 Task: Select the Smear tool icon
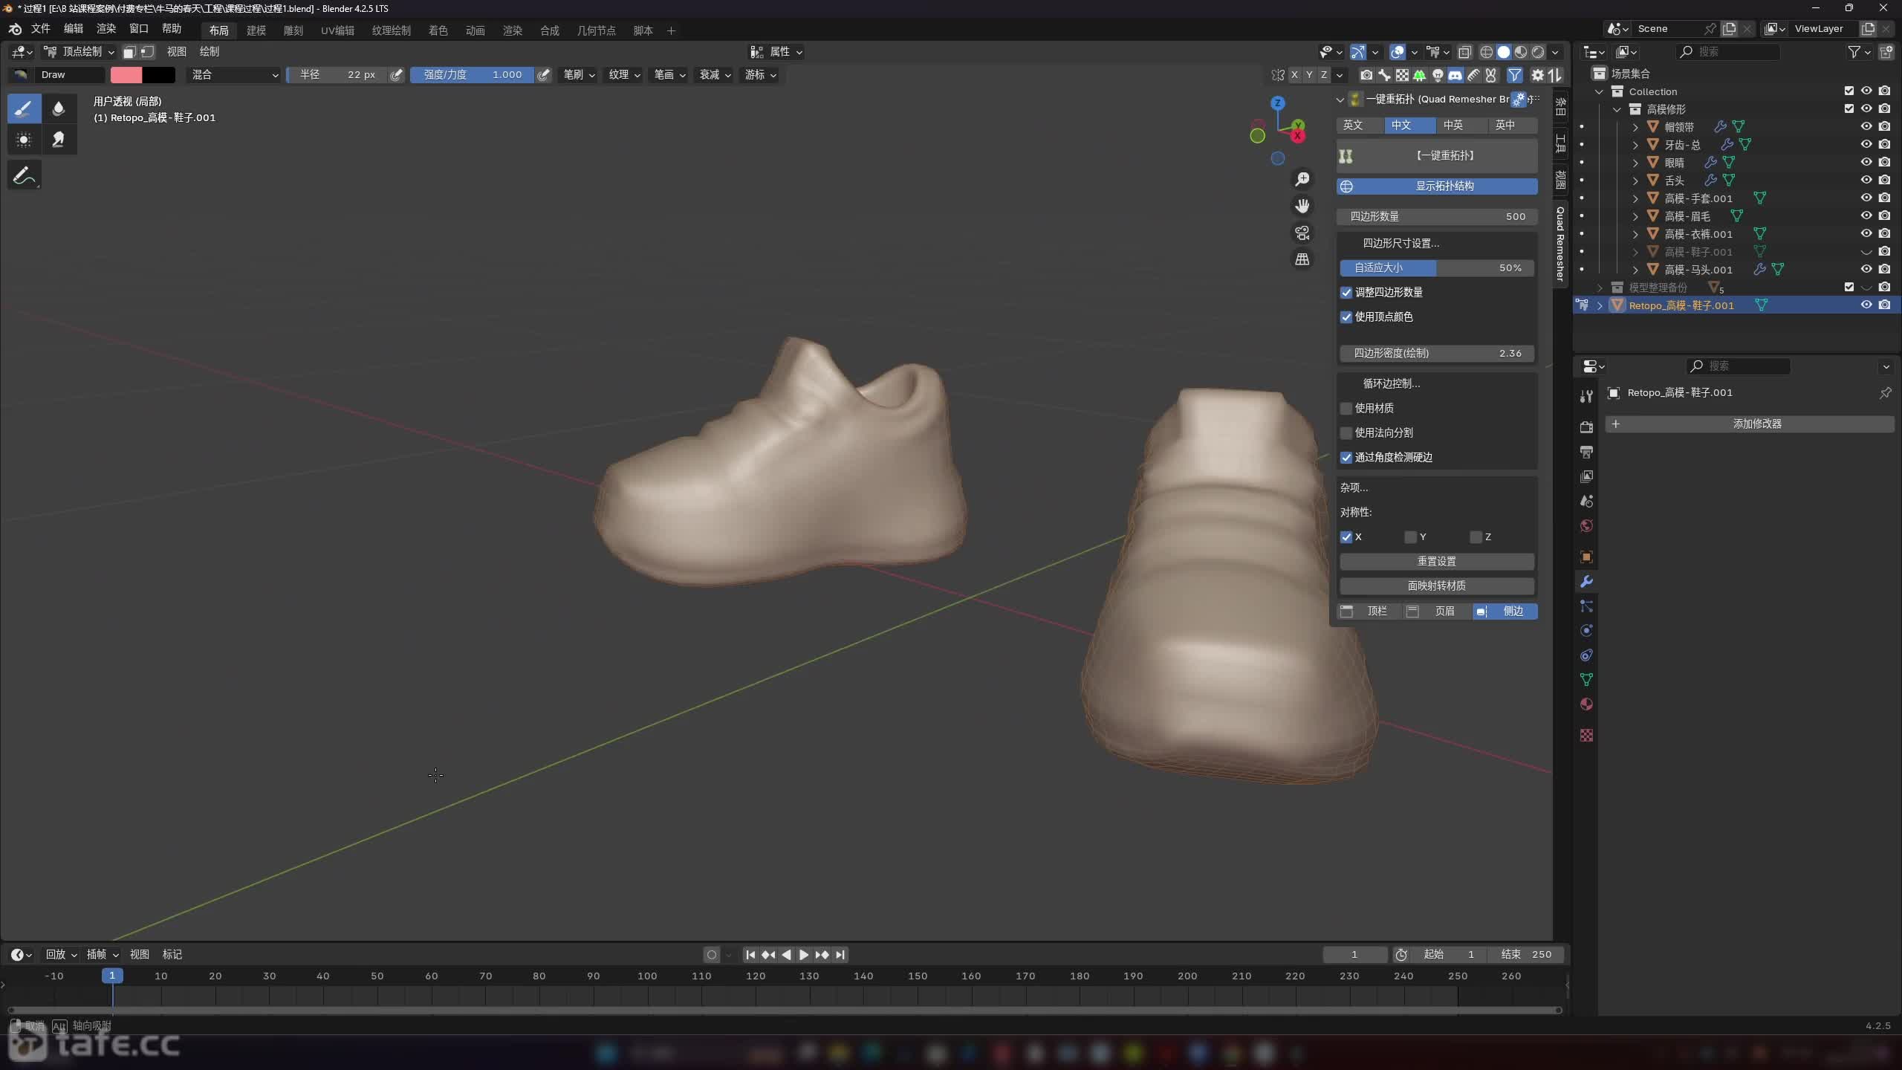tap(59, 140)
